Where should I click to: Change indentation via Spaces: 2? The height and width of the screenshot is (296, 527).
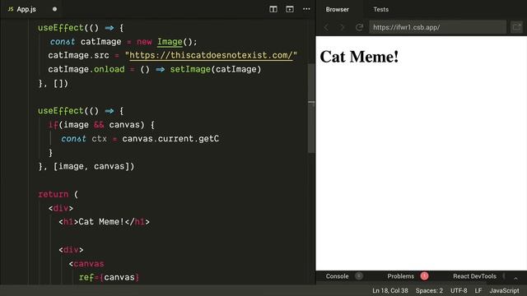pos(429,290)
